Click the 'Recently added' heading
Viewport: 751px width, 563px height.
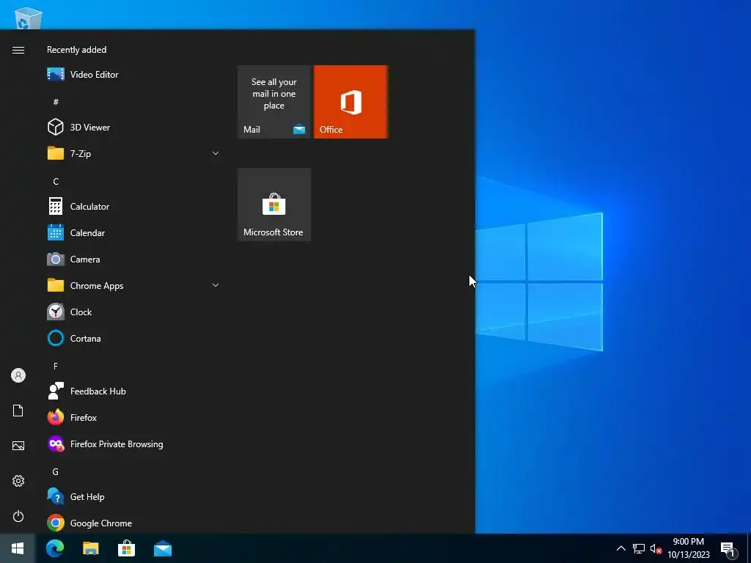point(76,50)
